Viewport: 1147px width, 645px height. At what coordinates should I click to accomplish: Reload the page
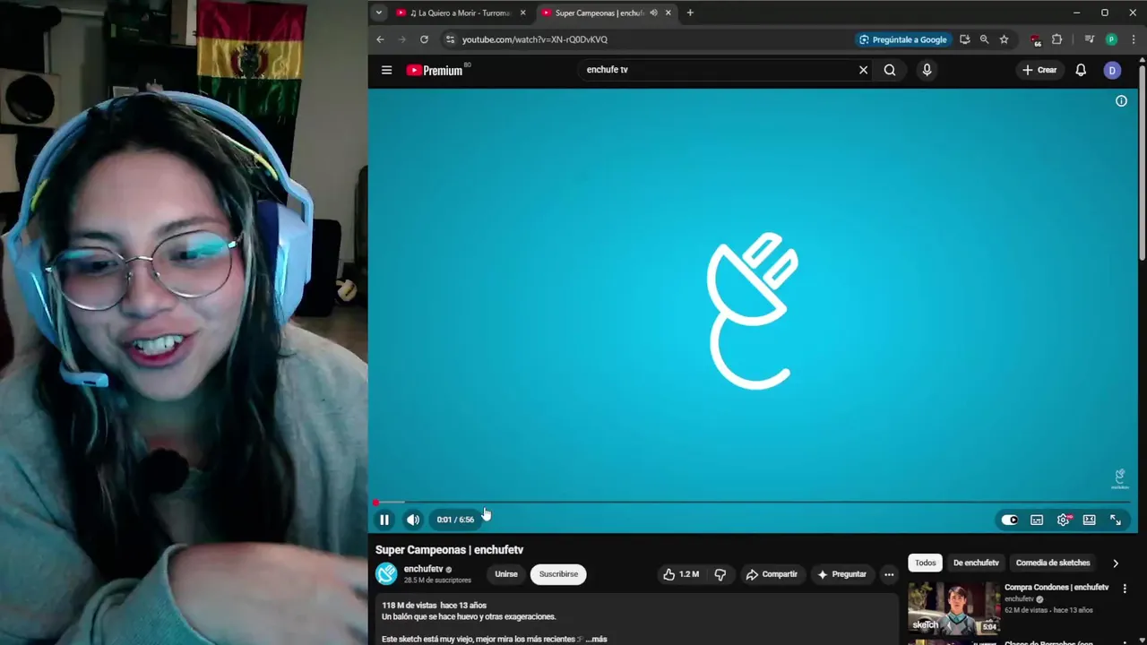click(x=424, y=39)
